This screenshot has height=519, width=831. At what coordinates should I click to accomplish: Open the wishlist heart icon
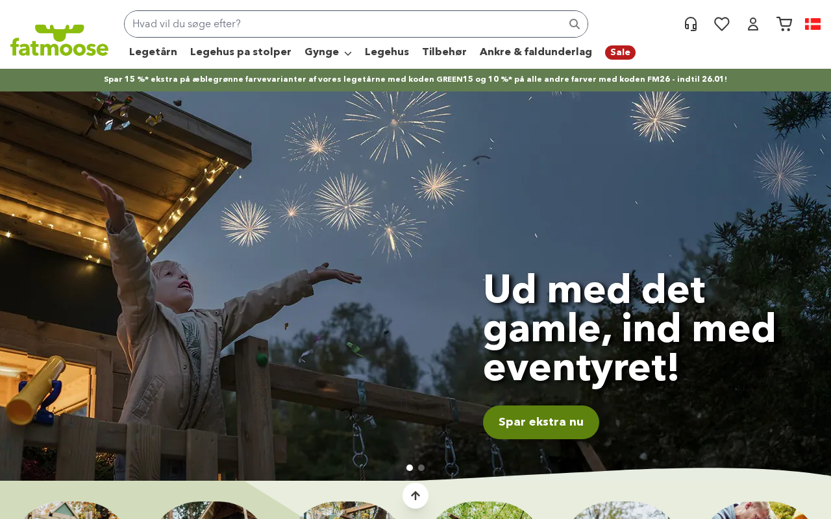[722, 24]
